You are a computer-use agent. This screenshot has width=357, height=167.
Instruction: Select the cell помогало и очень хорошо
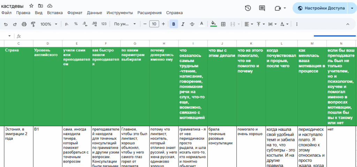(x=251, y=146)
